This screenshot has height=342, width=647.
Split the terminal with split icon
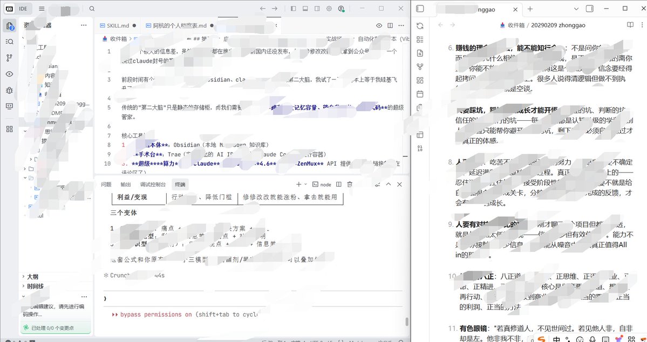coord(339,184)
